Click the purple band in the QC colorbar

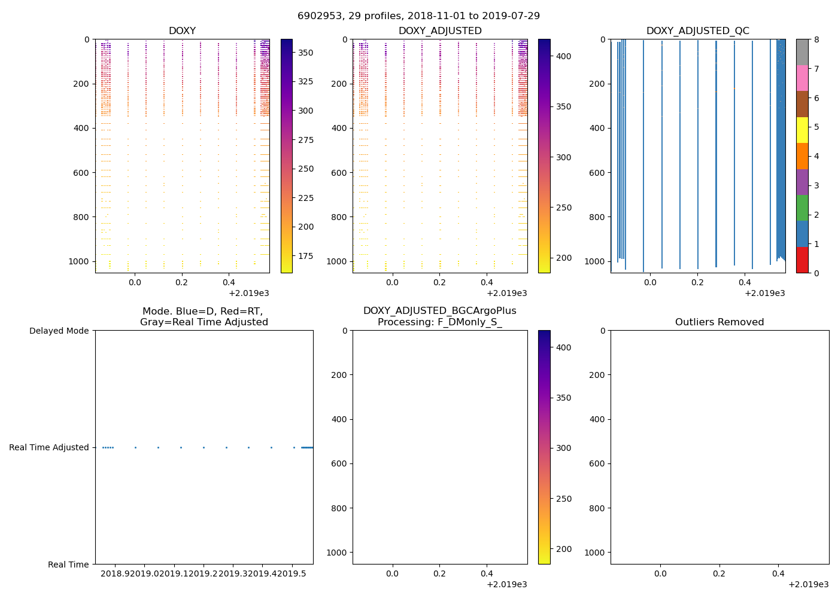pyautogui.click(x=802, y=182)
